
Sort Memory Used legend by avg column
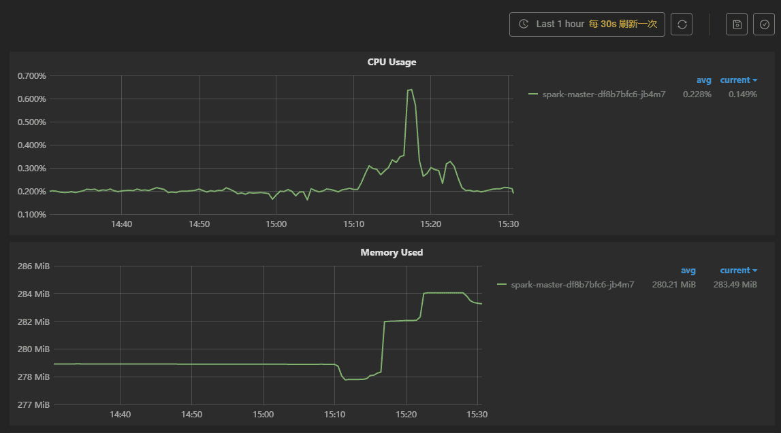(688, 271)
